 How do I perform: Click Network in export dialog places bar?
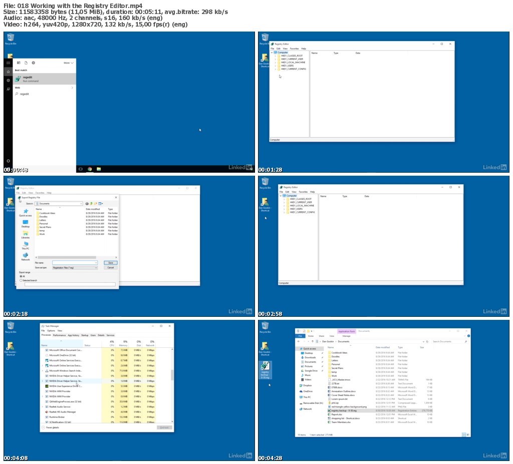click(26, 257)
